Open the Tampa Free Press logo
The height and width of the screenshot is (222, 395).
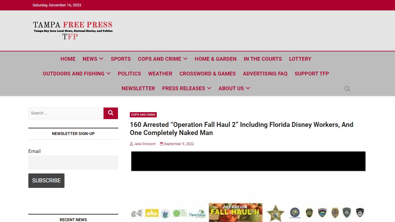(73, 30)
